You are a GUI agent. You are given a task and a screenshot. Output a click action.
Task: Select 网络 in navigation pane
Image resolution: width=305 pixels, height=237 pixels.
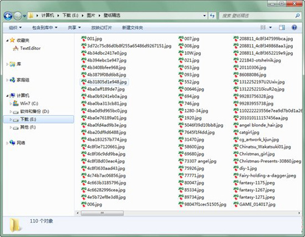click(x=21, y=143)
